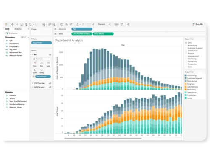Click the Finance legend color swatch
Screen dimensions: 210x157
pyautogui.click(x=186, y=84)
